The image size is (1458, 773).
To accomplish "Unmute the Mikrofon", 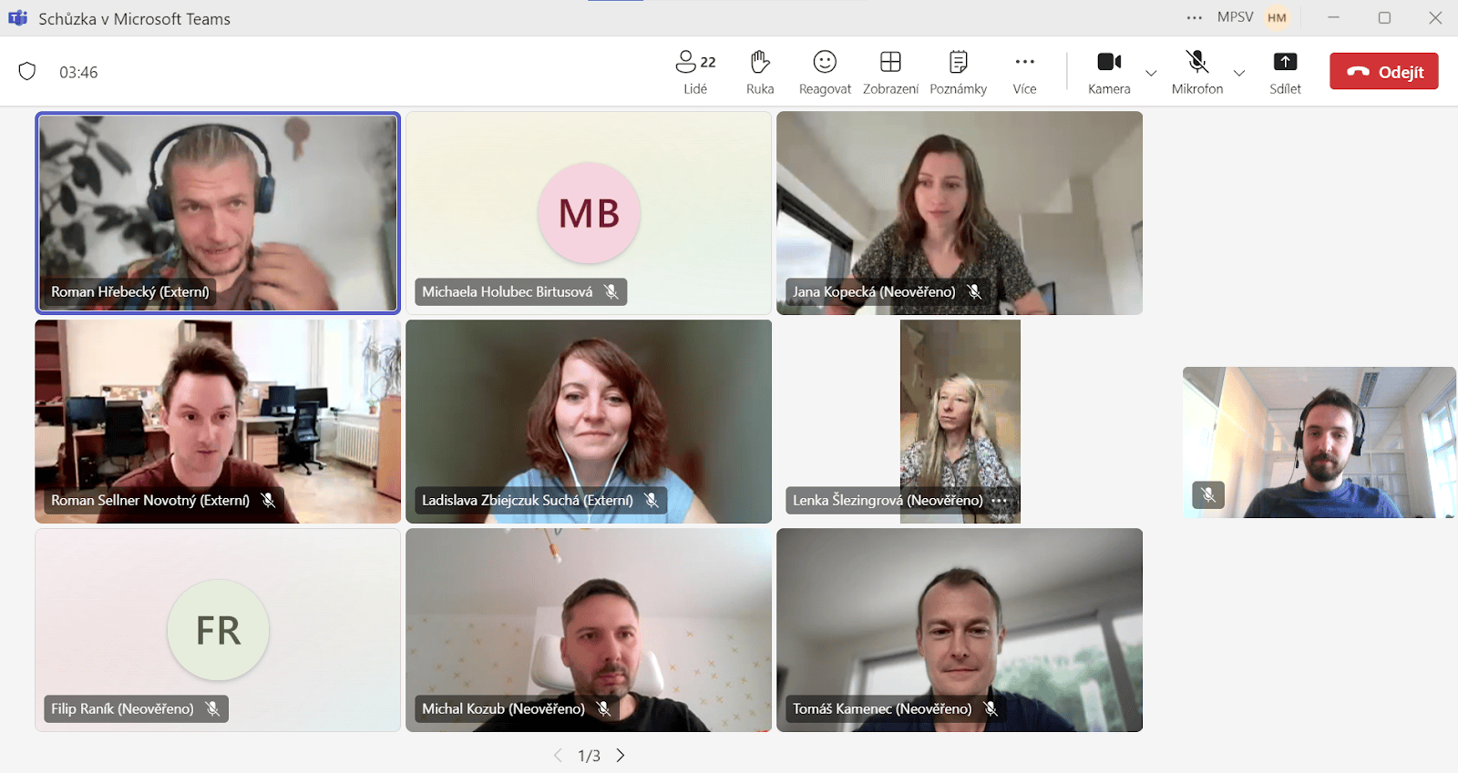I will [1196, 72].
